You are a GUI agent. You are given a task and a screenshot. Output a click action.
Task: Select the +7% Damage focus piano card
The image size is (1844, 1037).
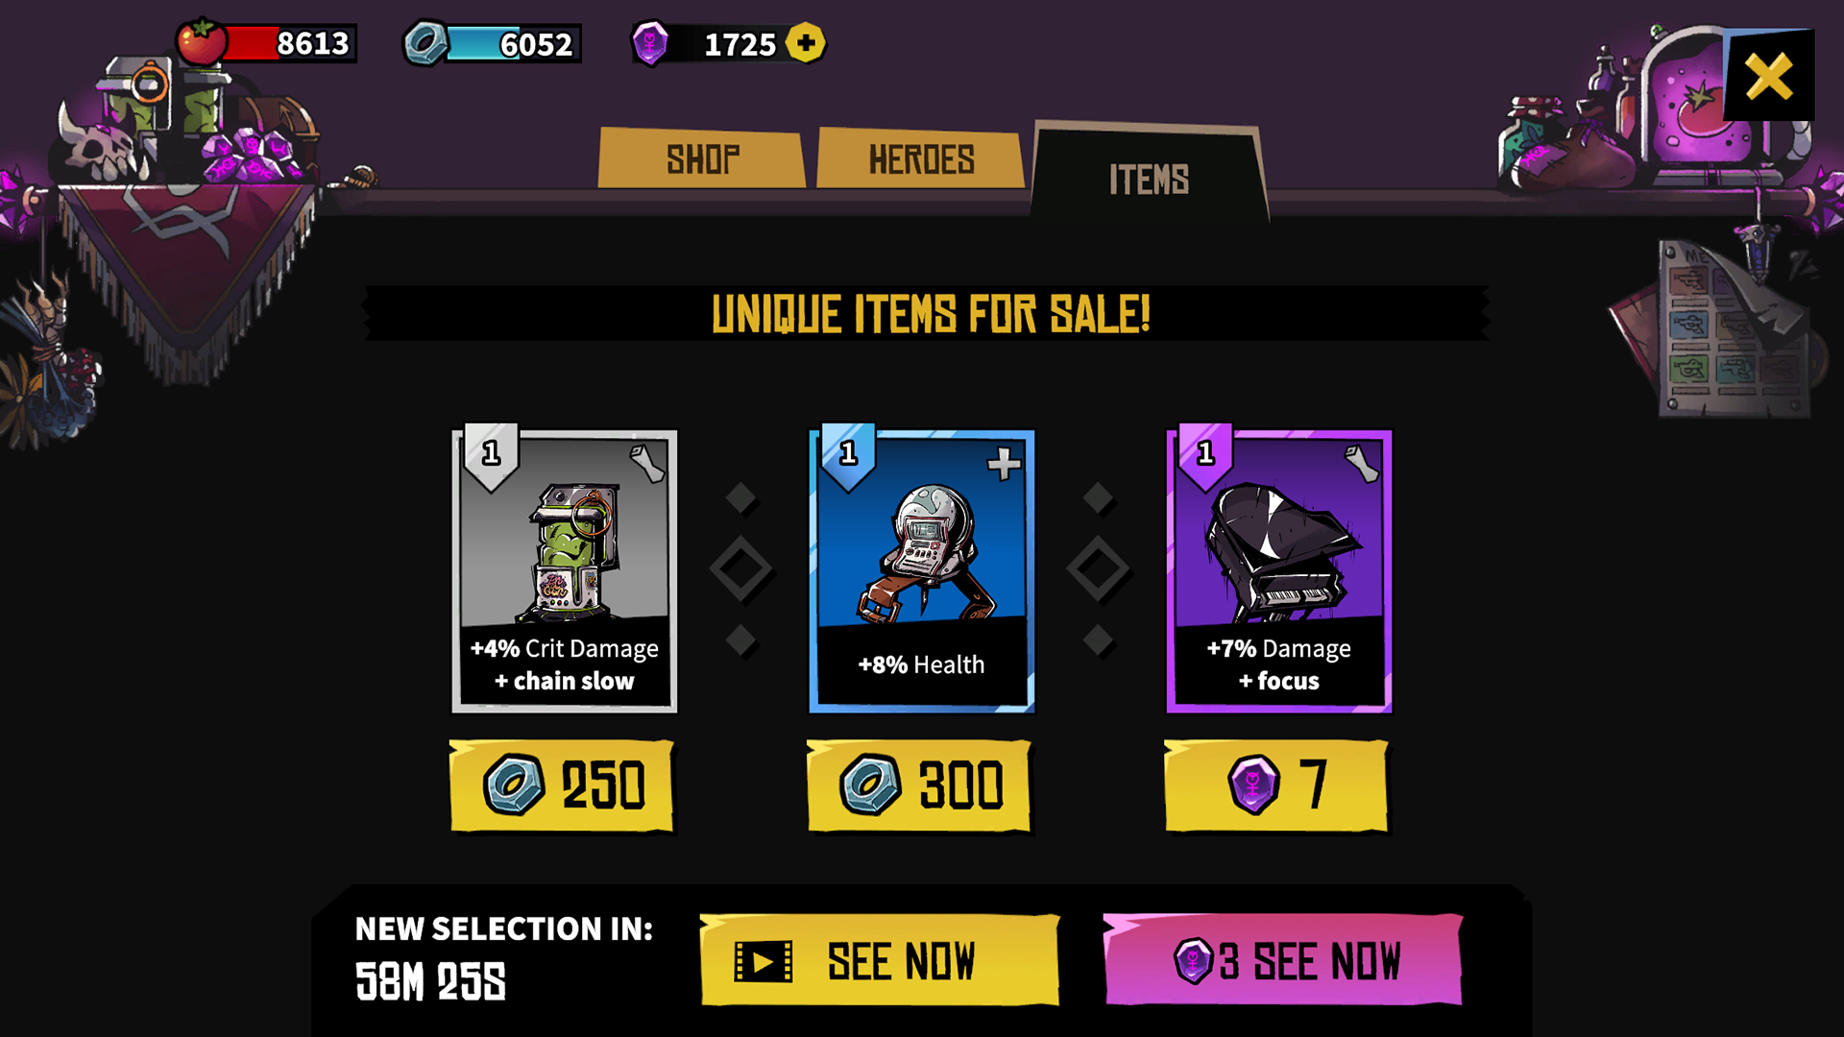coord(1279,570)
